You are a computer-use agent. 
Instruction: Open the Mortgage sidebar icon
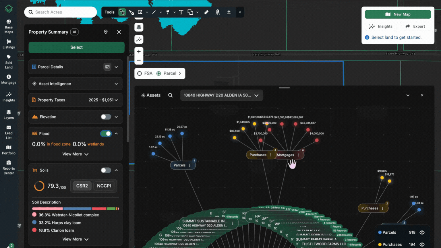pos(9,79)
